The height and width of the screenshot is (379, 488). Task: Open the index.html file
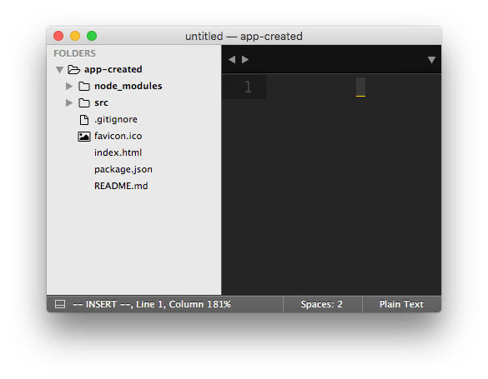point(118,152)
